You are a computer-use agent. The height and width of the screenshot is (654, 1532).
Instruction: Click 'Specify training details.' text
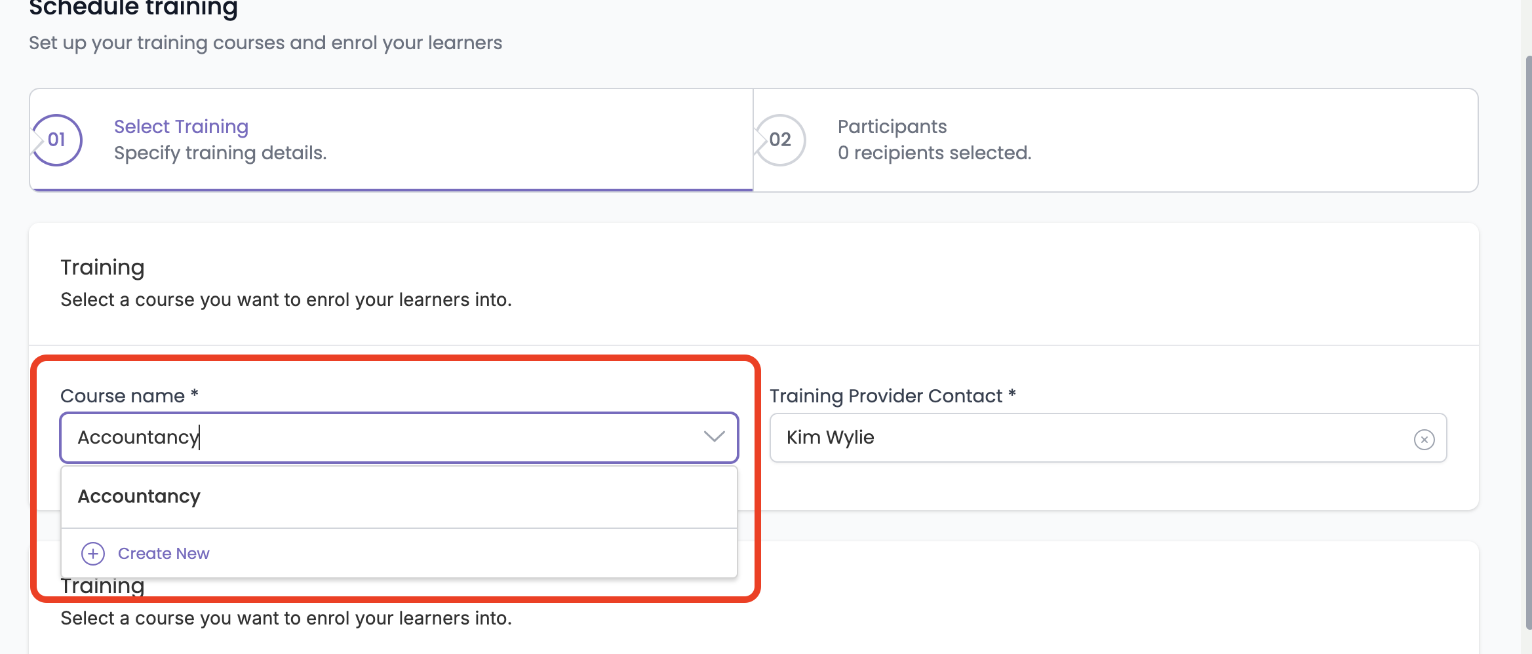[x=220, y=153]
